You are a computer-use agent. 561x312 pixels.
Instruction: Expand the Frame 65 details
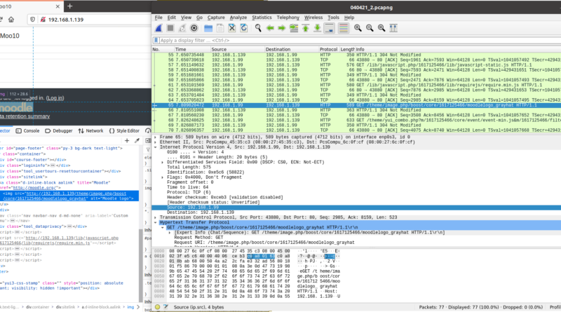[155, 137]
